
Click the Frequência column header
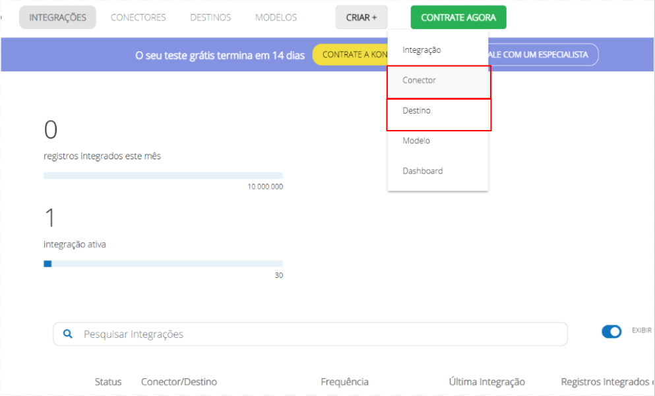coord(344,381)
